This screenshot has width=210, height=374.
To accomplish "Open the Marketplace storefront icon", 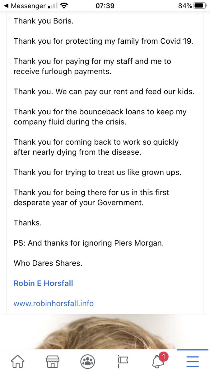I will coord(53,362).
